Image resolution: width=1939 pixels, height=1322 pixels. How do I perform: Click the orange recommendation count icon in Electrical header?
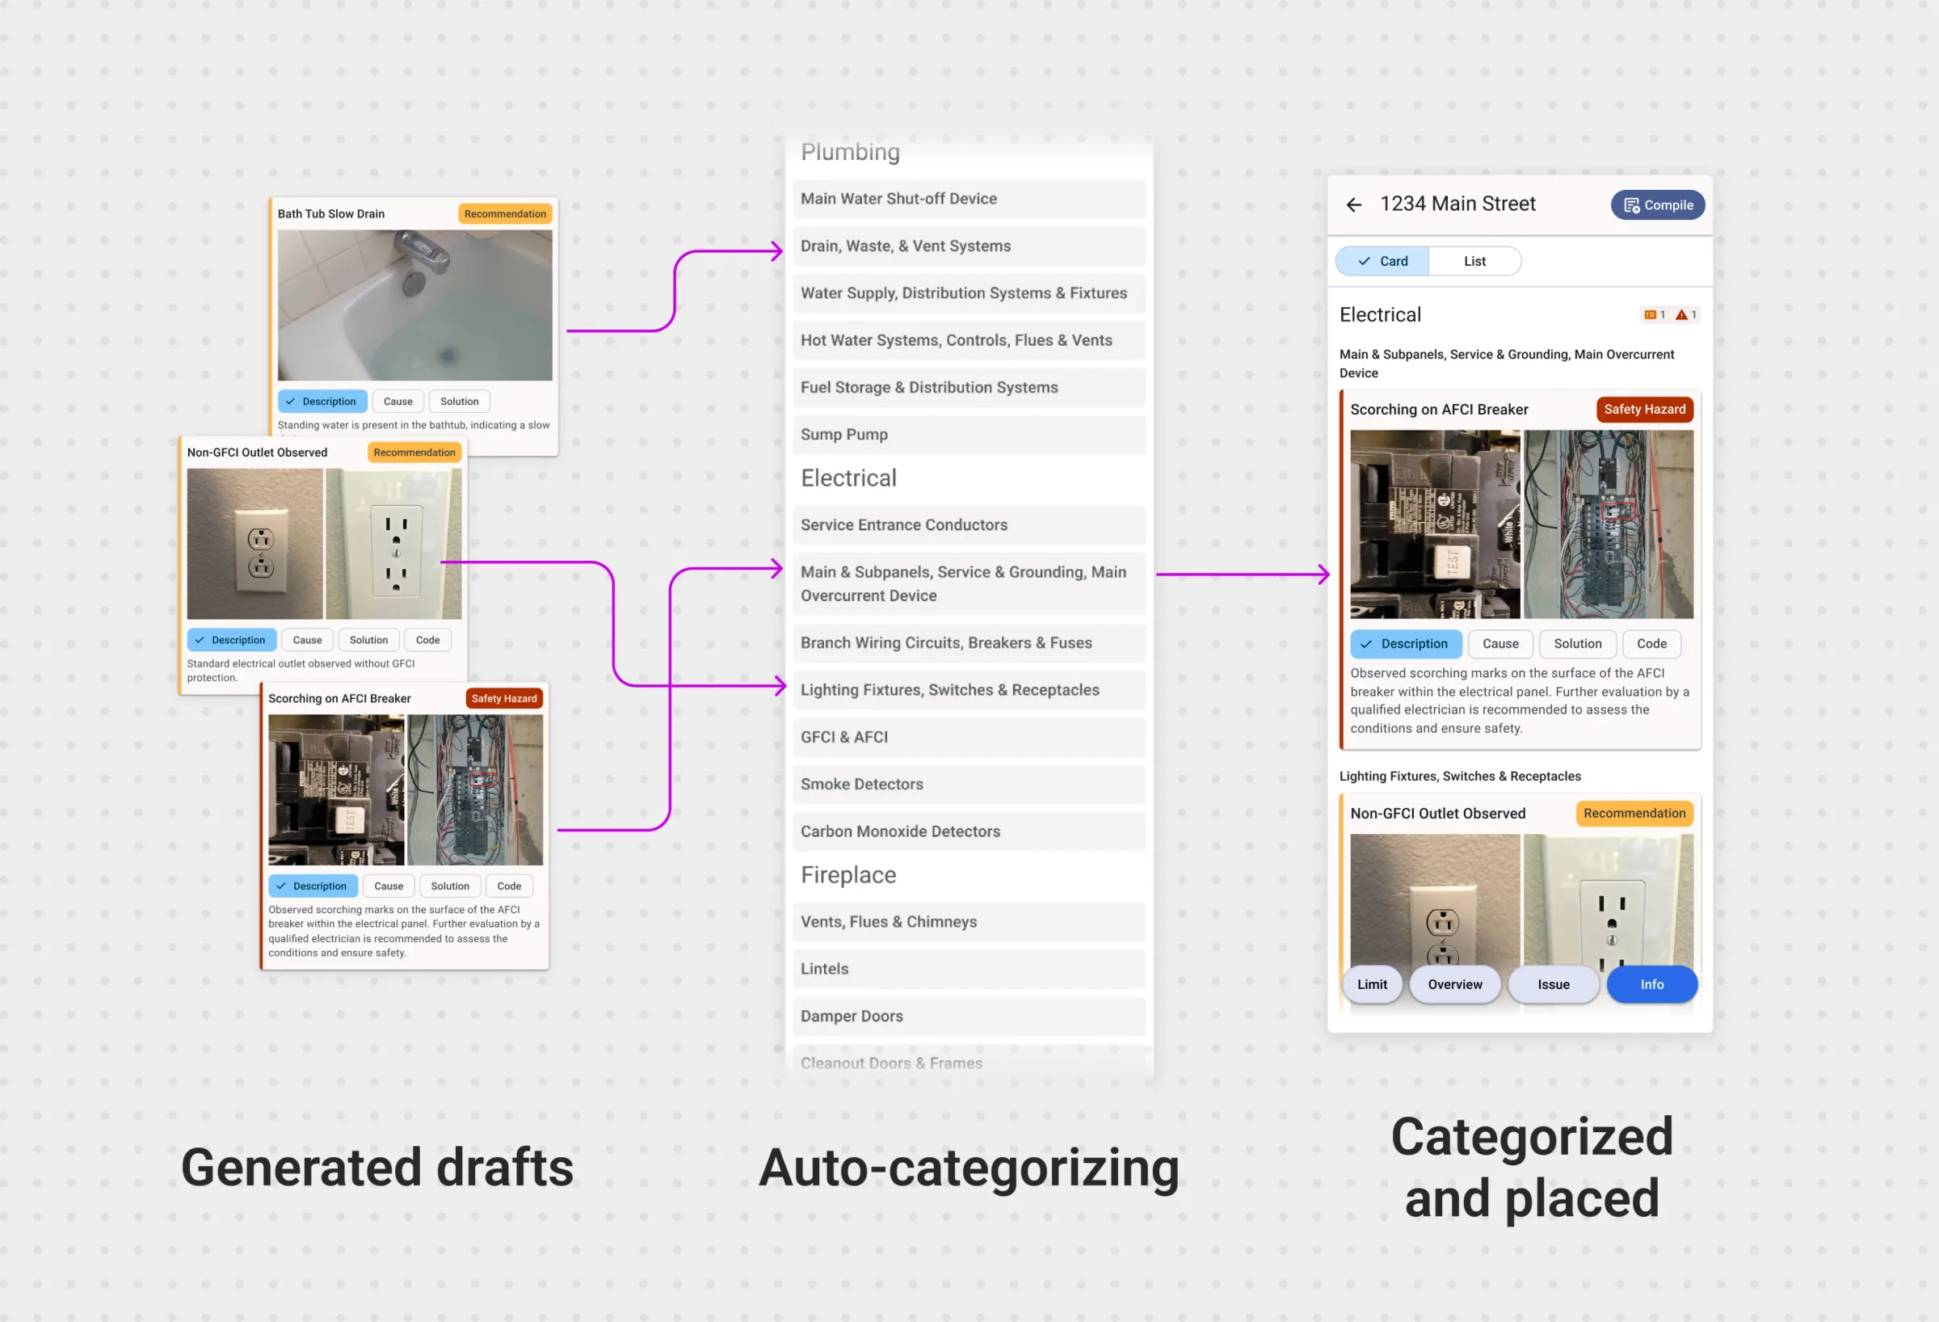tap(1650, 314)
